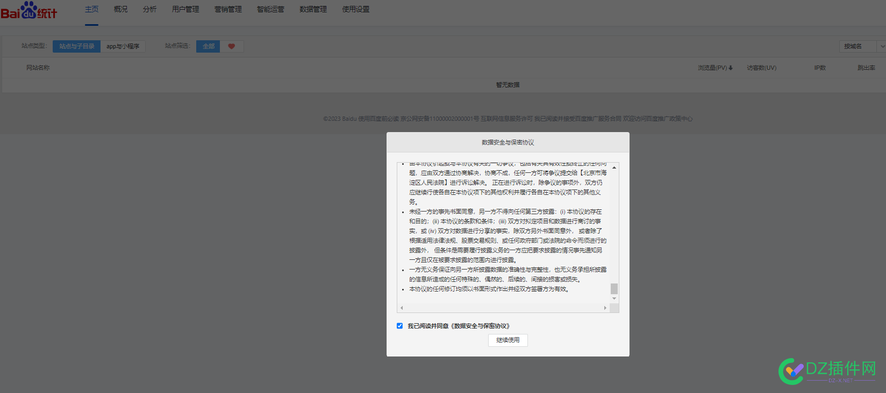Click the scroll up arrow in agreement box
Viewport: 886px width, 393px height.
tap(614, 168)
